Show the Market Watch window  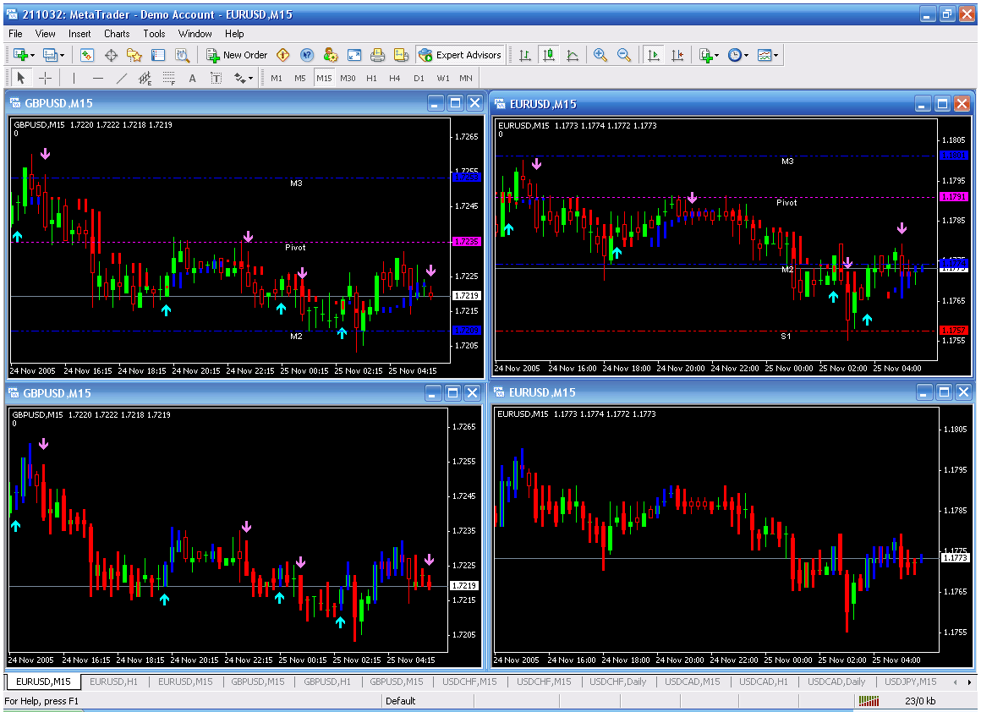click(x=87, y=55)
